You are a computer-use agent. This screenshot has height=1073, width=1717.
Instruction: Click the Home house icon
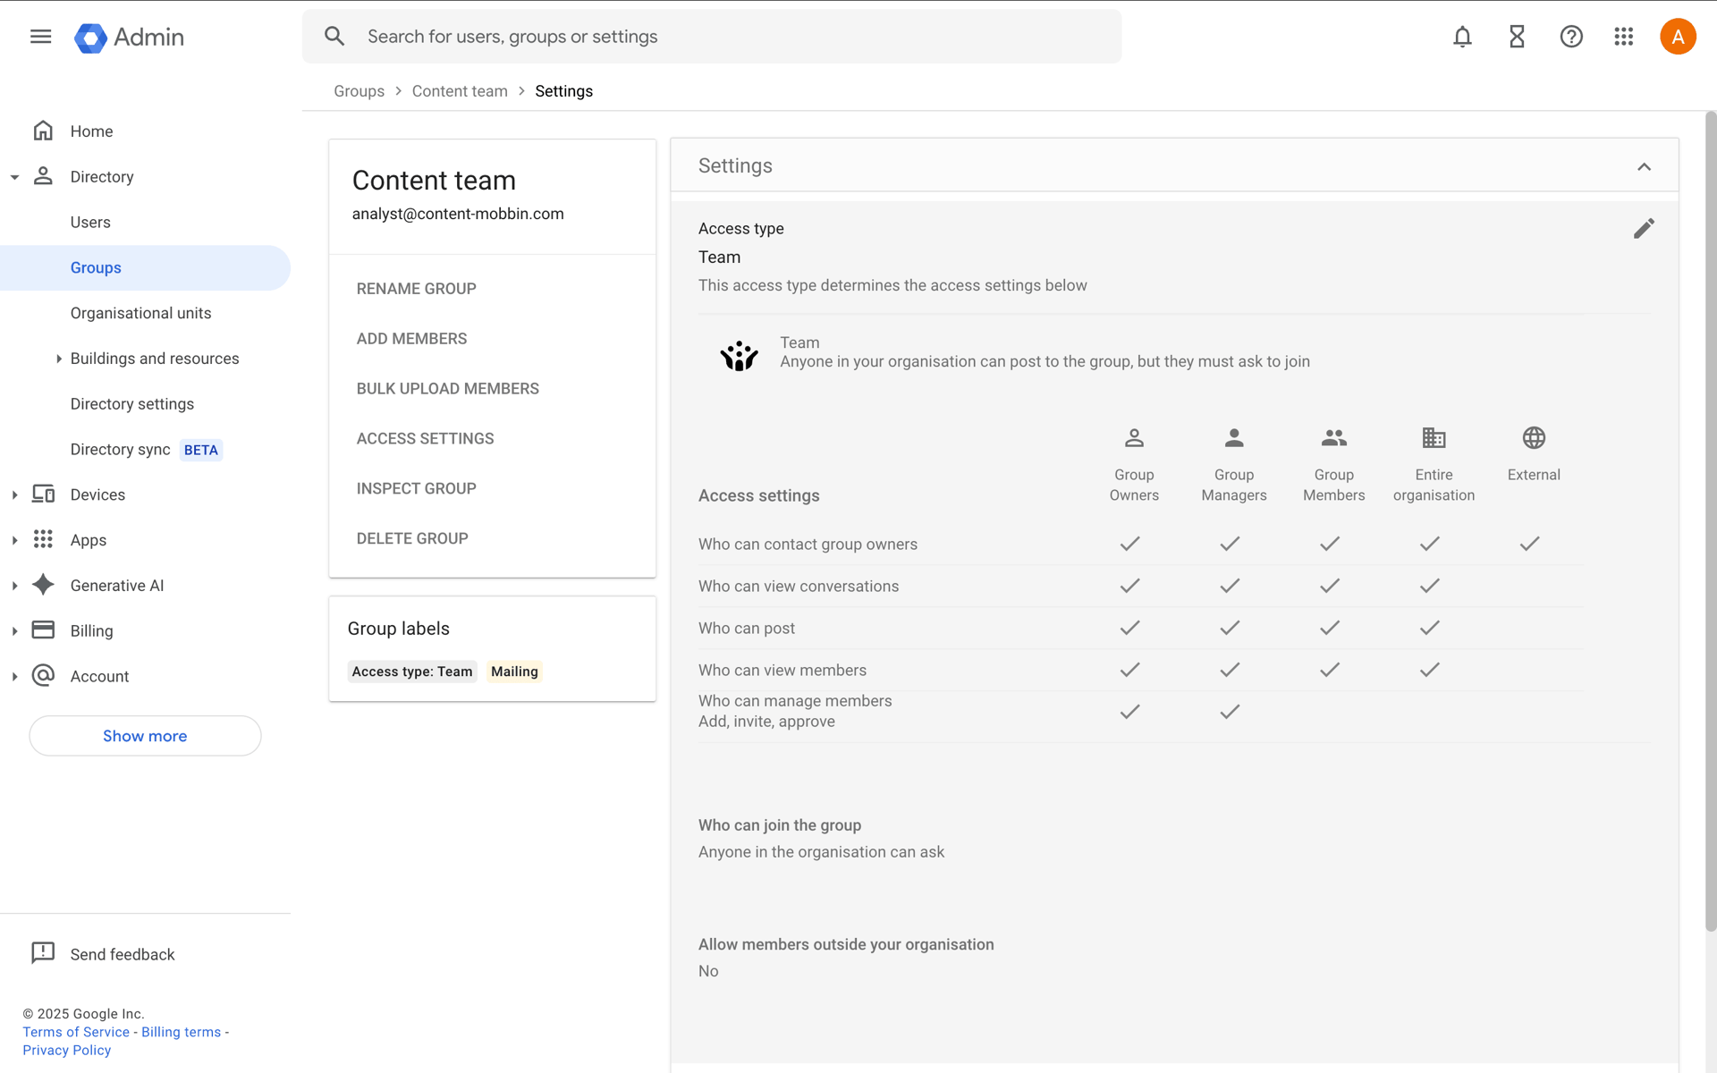point(43,131)
